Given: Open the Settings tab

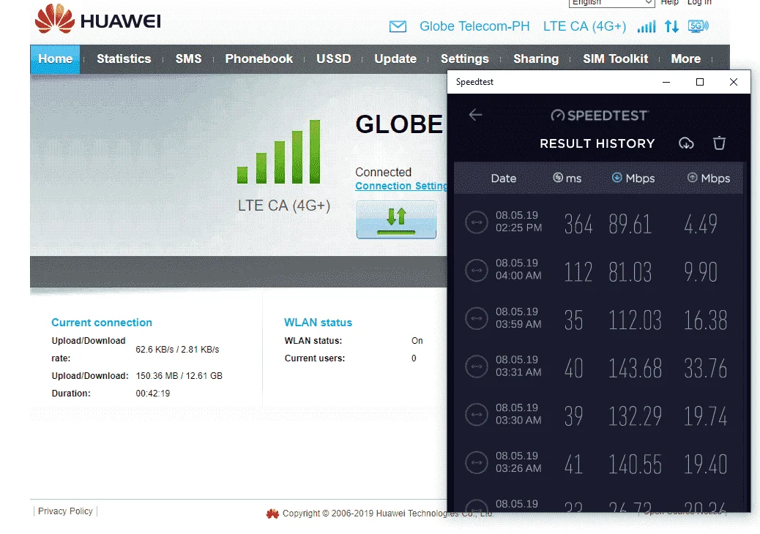Looking at the screenshot, I should point(464,59).
